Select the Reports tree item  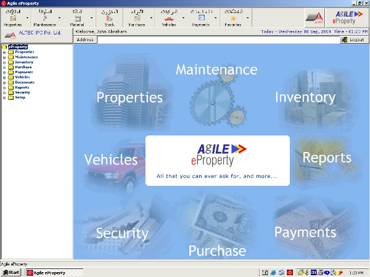point(22,87)
